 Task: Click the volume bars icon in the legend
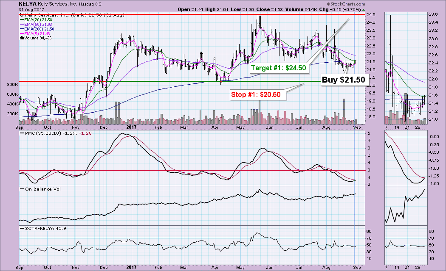pos(22,38)
